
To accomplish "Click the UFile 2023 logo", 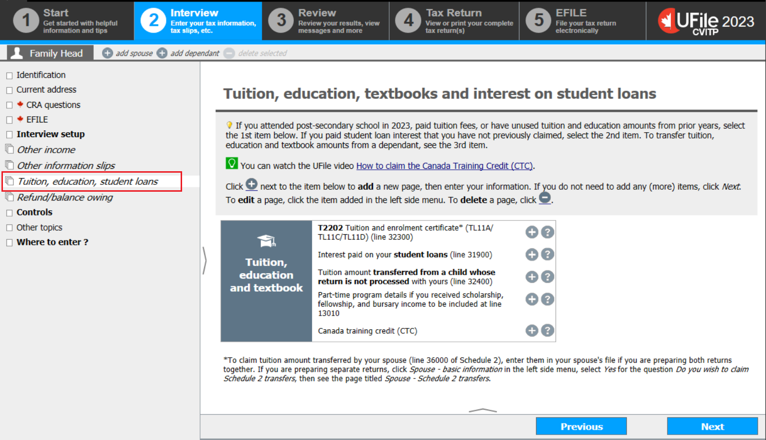I will 706,21.
